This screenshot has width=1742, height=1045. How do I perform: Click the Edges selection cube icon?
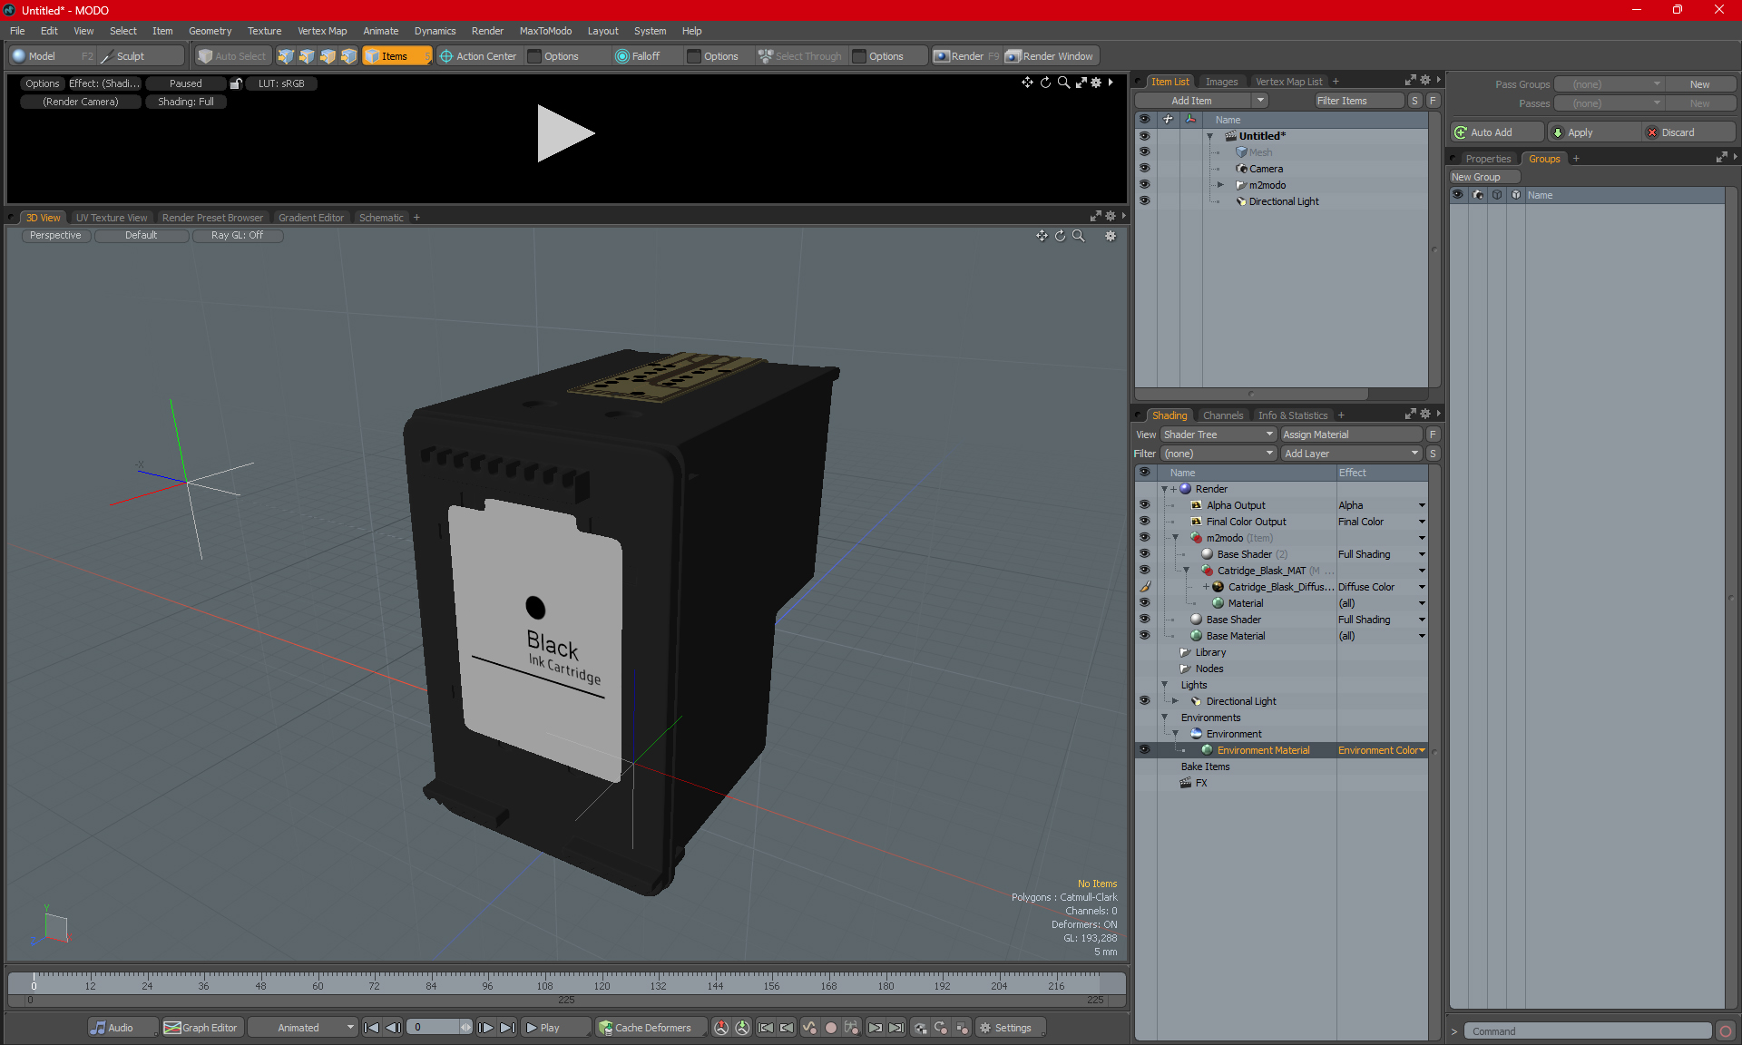click(x=307, y=56)
